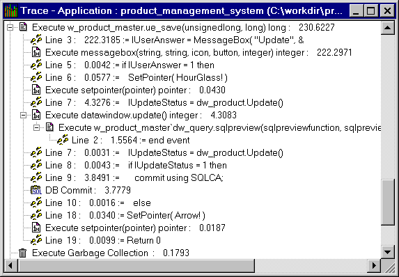The height and width of the screenshot is (277, 399).
Task: Select 'Line 5 : 0.0042' row
Action: [x=130, y=65]
